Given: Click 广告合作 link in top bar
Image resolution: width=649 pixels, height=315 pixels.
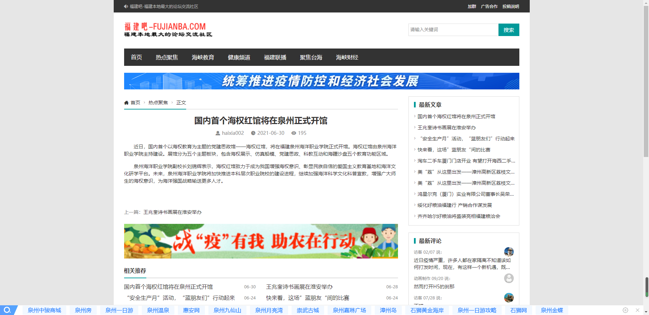Looking at the screenshot, I should coord(489,7).
